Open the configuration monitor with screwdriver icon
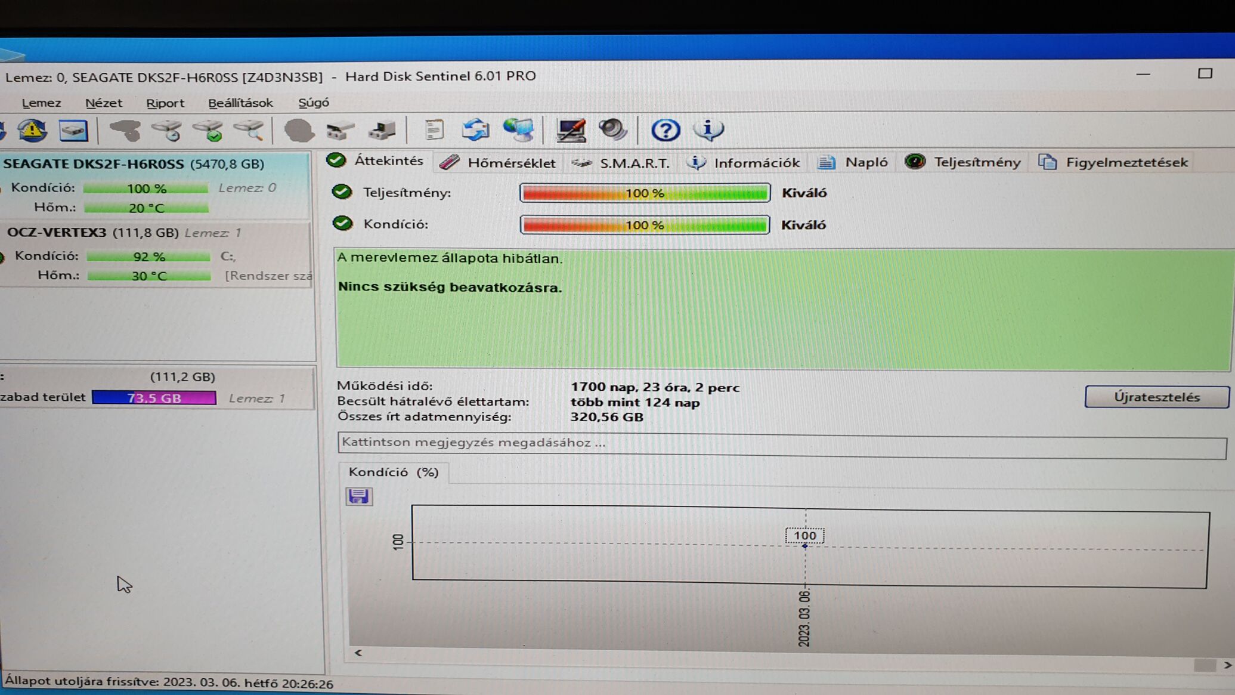This screenshot has height=695, width=1235. (x=570, y=130)
